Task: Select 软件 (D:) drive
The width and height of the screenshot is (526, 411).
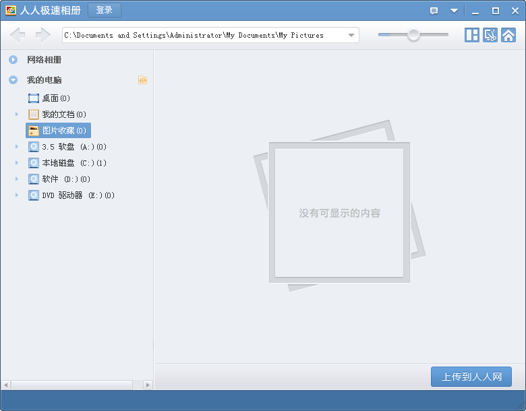Action: tap(59, 179)
